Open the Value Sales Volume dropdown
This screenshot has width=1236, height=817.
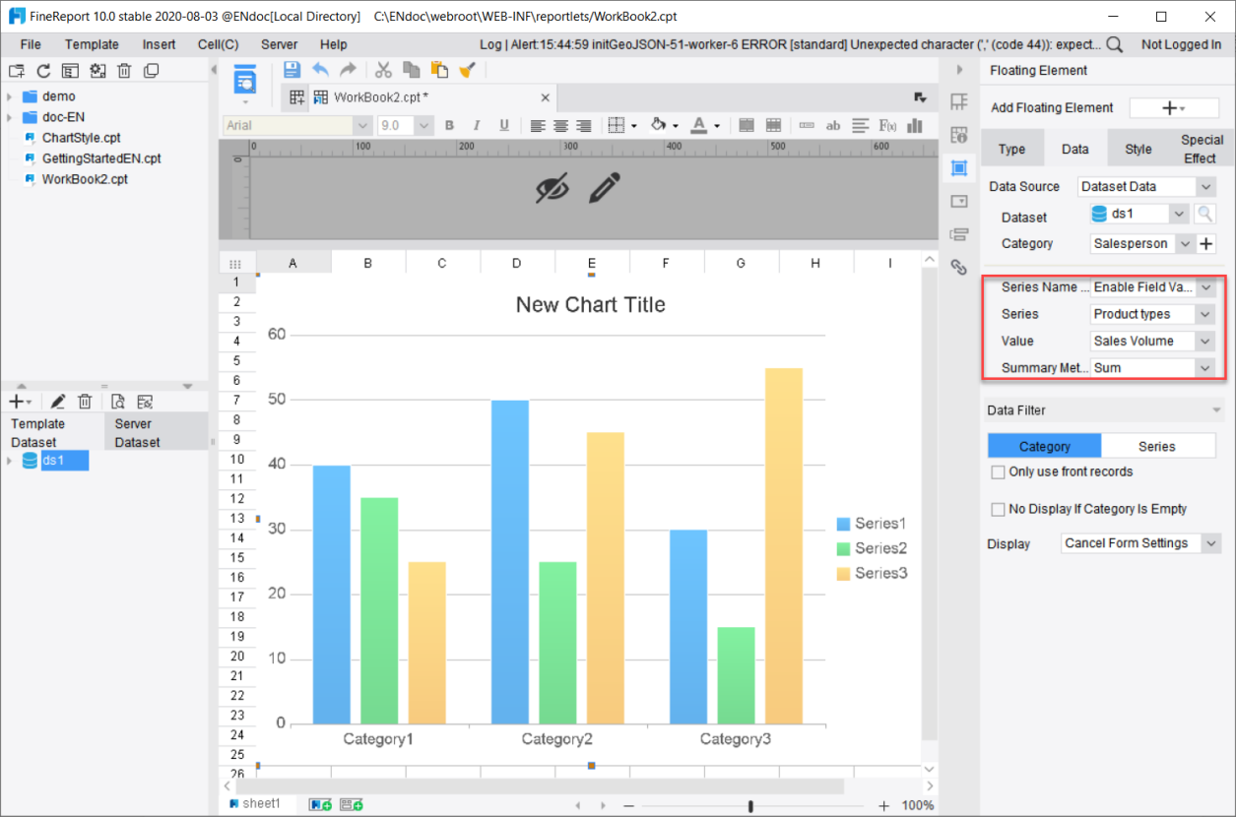[x=1153, y=341]
